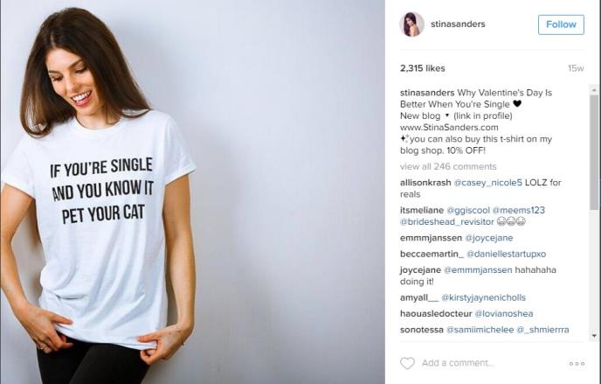Open the @casey_nicole5 mention
The width and height of the screenshot is (601, 384).
[488, 183]
